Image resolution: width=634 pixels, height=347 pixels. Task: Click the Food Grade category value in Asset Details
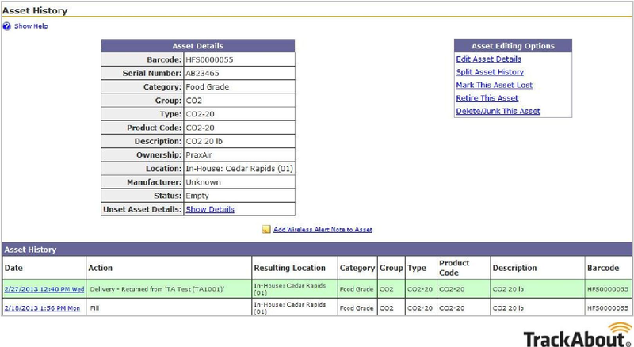tap(207, 87)
